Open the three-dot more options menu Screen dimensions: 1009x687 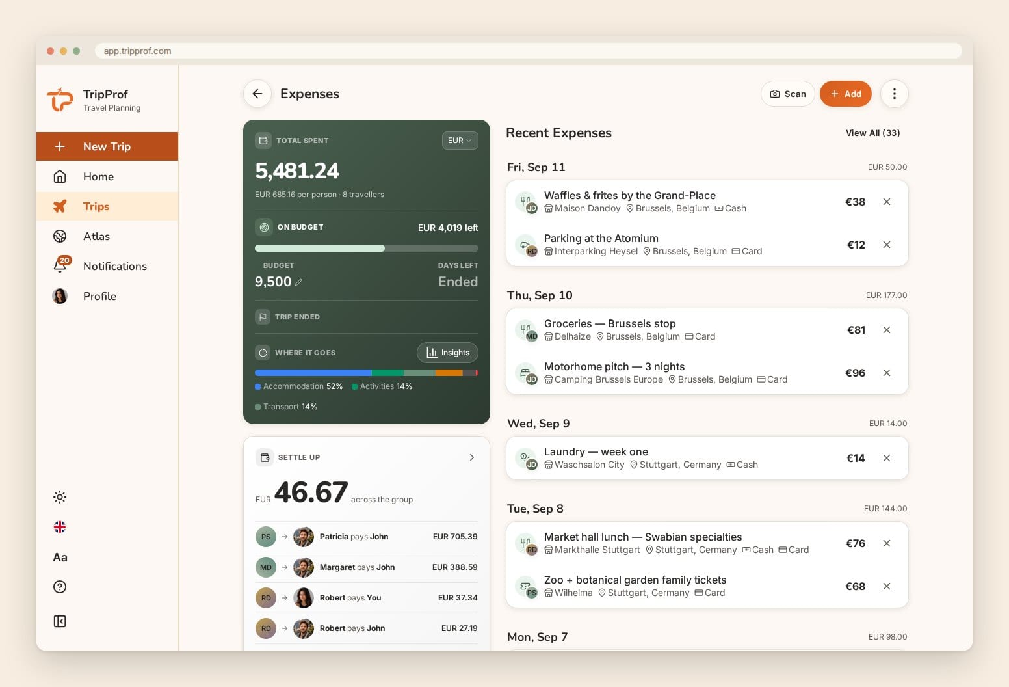(894, 94)
